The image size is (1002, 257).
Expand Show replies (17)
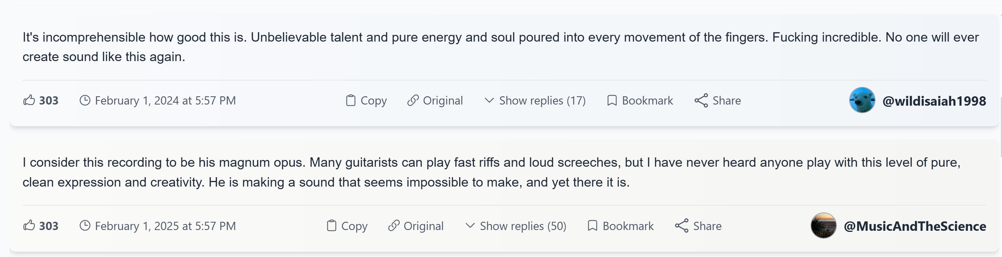[x=542, y=100]
